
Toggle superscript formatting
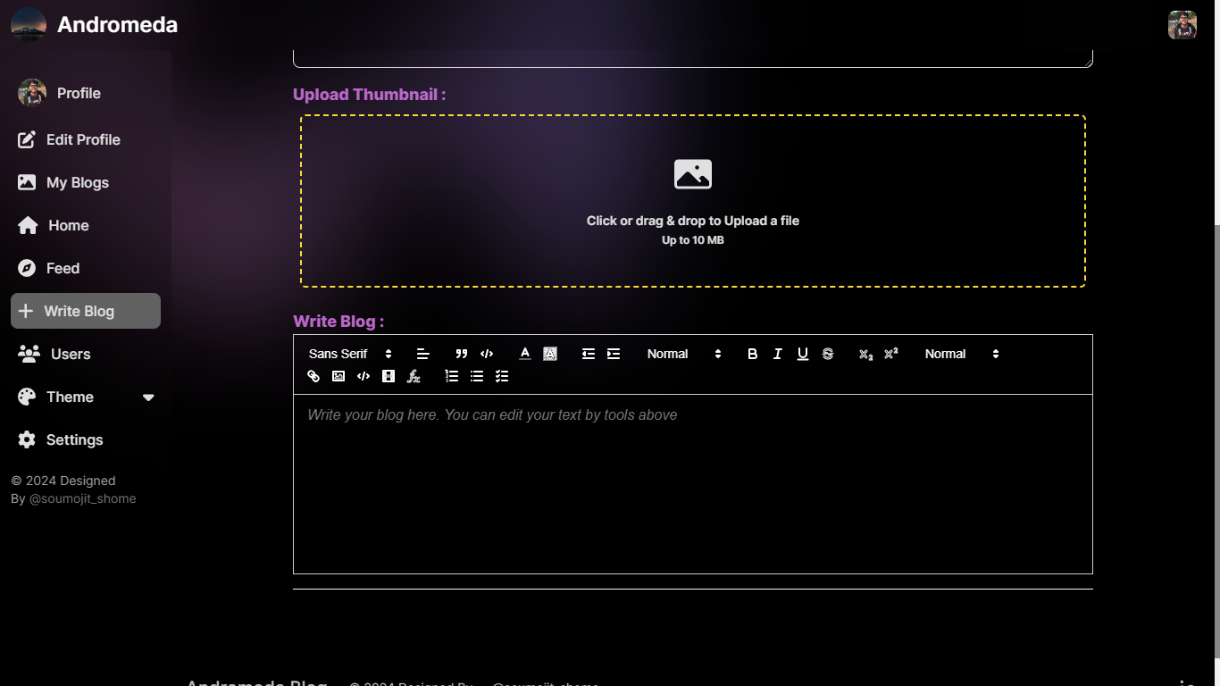point(891,354)
